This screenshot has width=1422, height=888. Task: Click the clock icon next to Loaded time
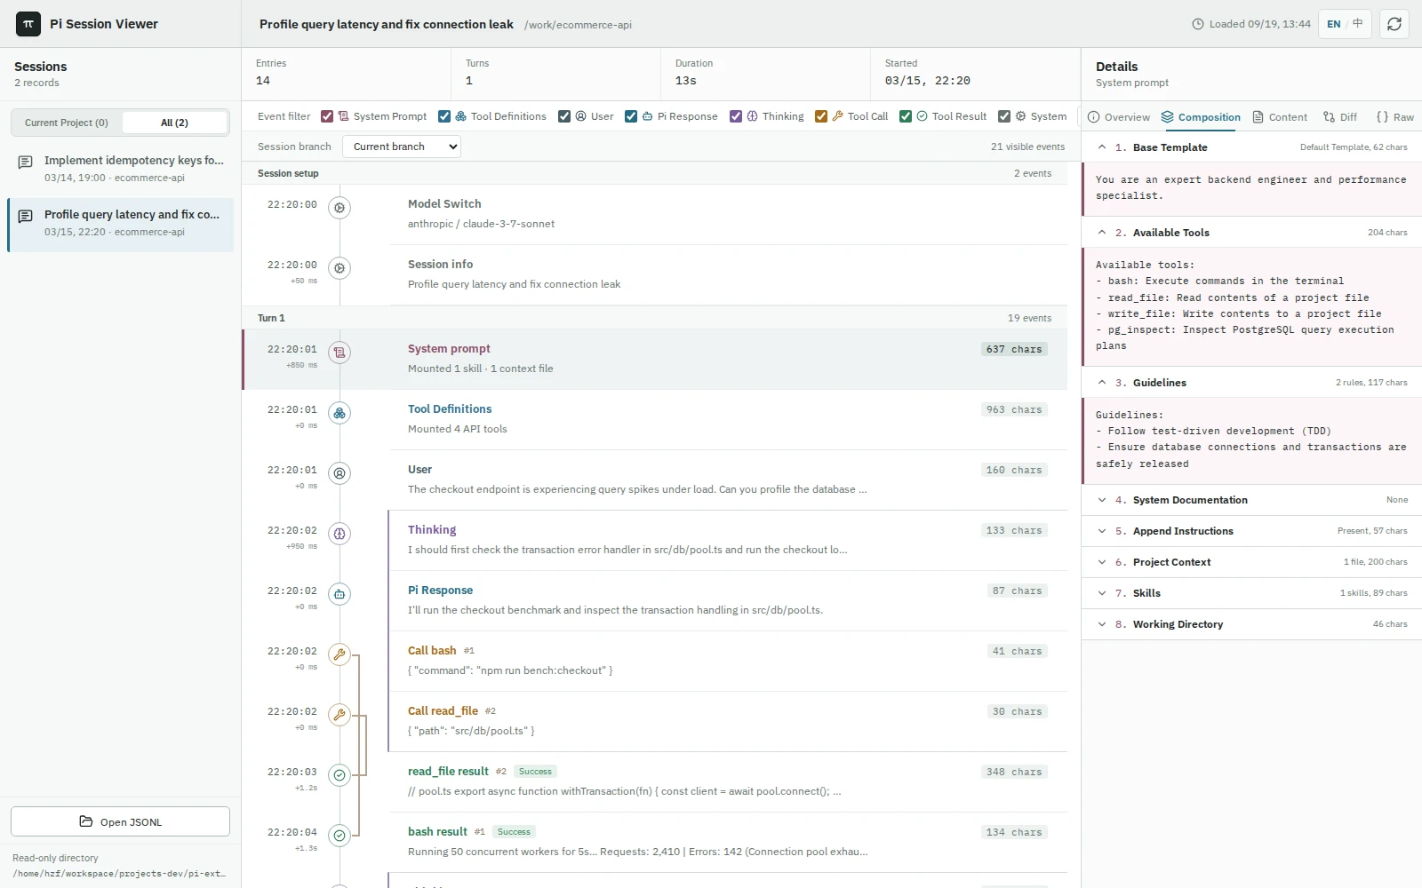[1198, 24]
